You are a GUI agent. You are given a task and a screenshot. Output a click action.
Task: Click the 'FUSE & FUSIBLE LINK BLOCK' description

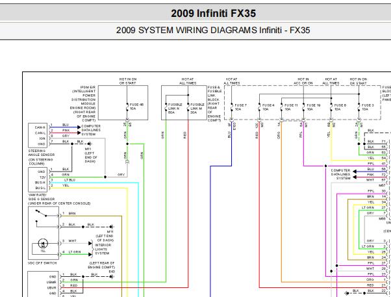pyautogui.click(x=214, y=103)
